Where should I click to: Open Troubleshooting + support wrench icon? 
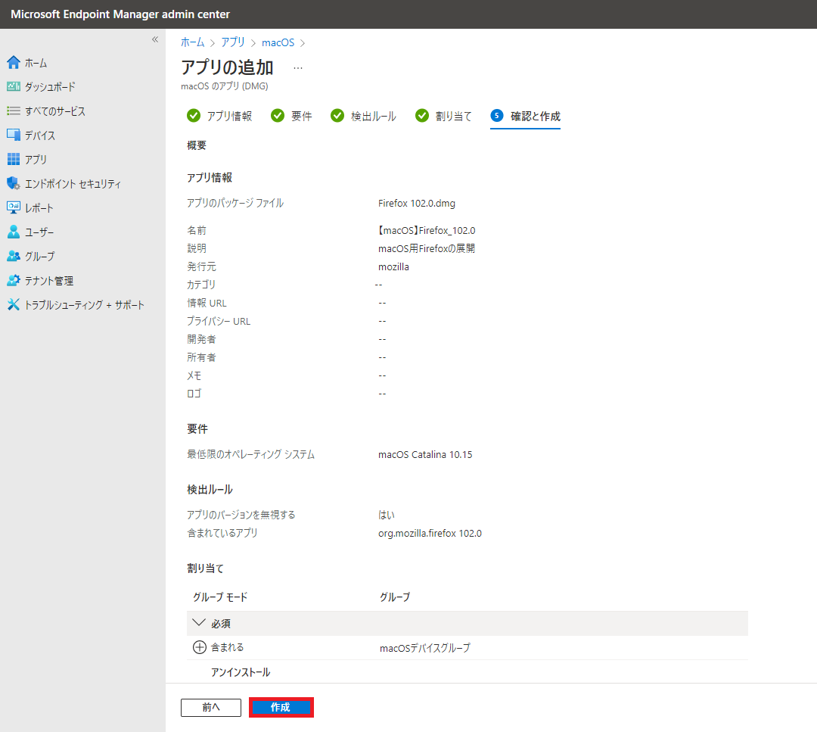point(13,305)
